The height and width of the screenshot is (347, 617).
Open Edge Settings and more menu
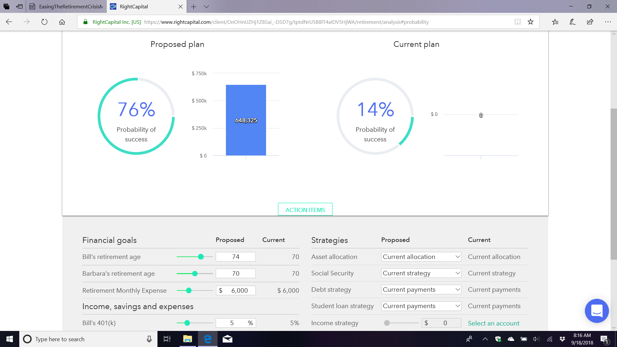(608, 22)
